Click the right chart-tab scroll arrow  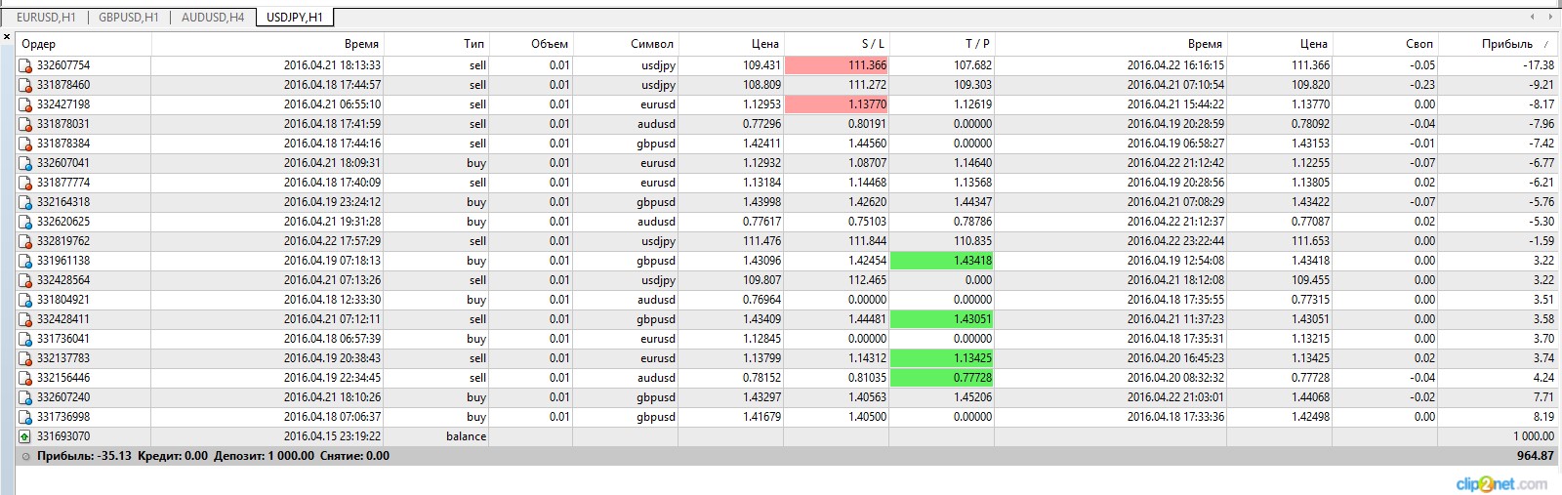click(1551, 17)
